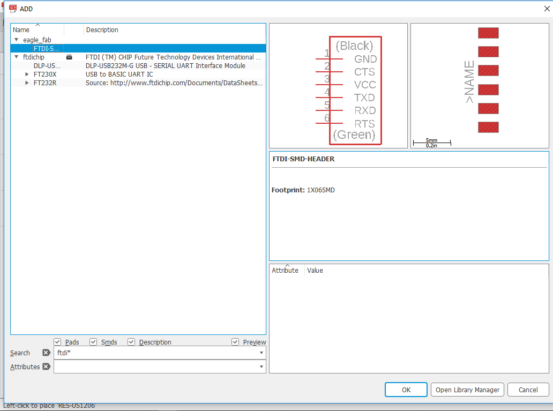553x411 pixels.
Task: Collapse the eagle_fab library tree
Action: 16,40
